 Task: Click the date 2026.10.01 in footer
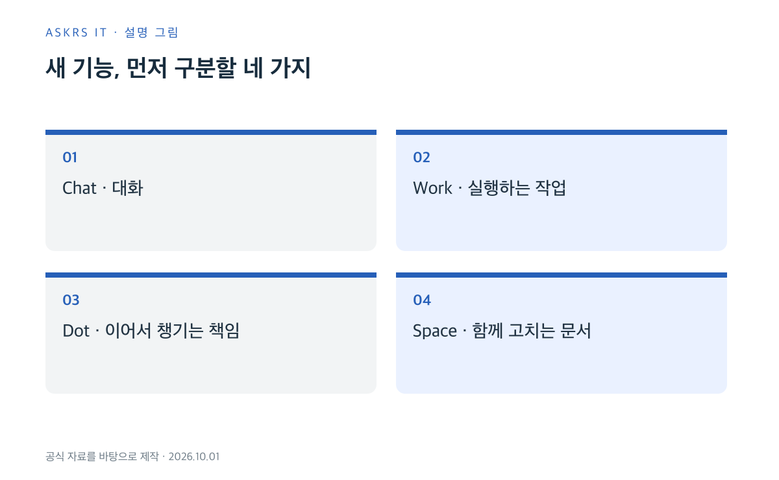[193, 457]
